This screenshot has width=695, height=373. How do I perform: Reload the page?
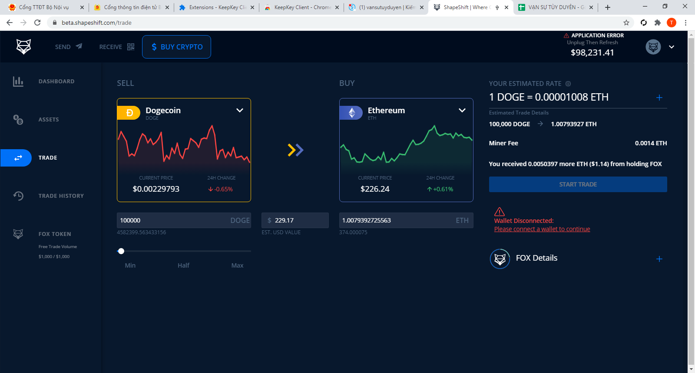click(37, 23)
